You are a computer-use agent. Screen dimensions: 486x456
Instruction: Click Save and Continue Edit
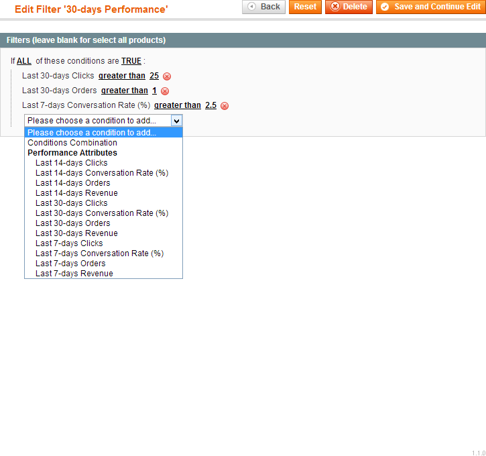click(x=431, y=7)
